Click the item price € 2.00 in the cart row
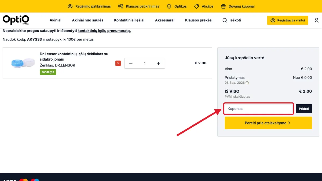The image size is (322, 181). click(x=201, y=63)
